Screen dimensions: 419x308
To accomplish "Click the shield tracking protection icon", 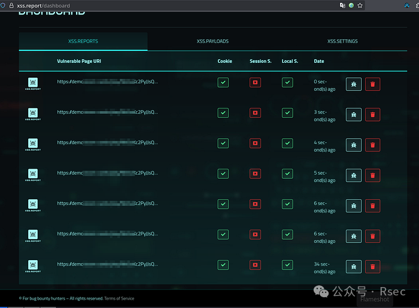I will [x=3, y=5].
